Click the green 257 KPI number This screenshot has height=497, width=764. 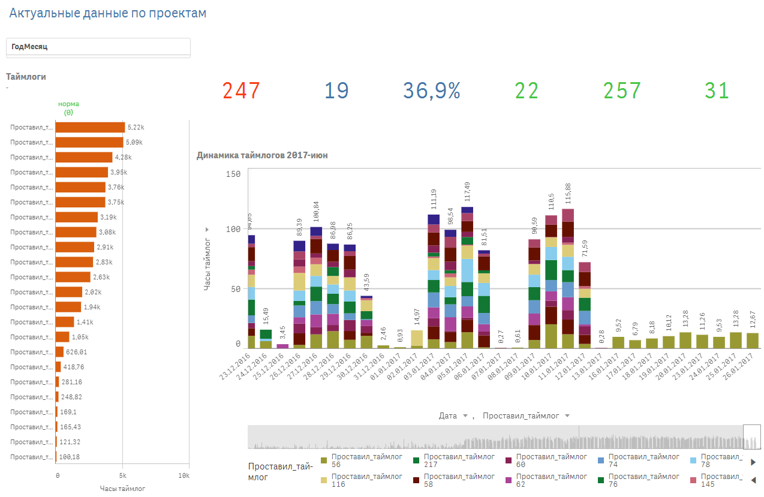[x=622, y=91]
